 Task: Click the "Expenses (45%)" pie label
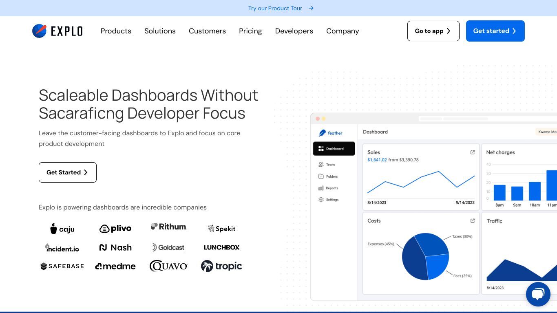381,244
